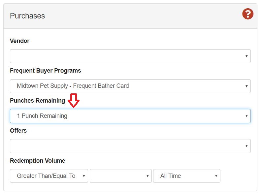
Task: Click the Punches Remaining label
Action: (38, 101)
